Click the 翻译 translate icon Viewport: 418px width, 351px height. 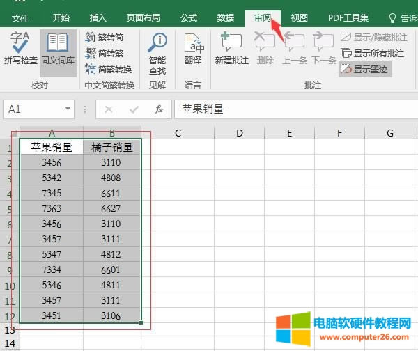click(x=193, y=49)
